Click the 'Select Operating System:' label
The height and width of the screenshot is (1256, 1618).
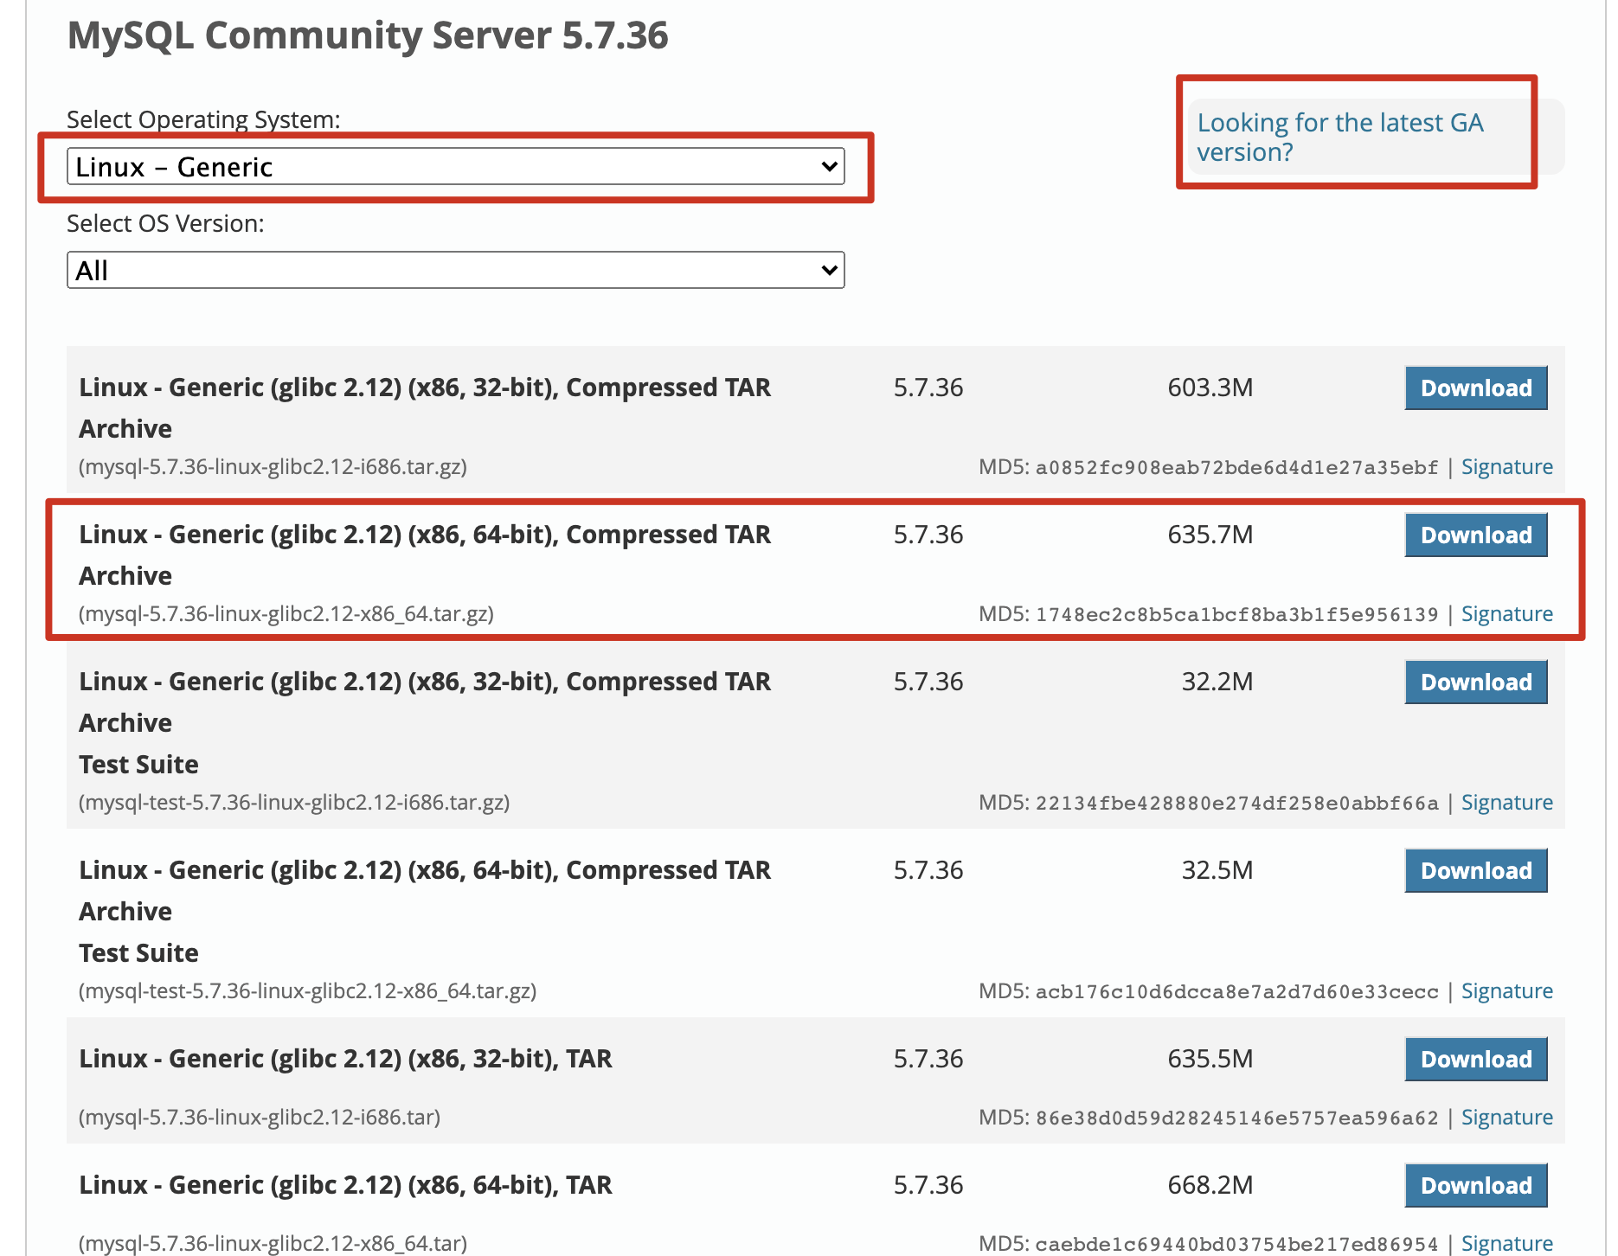coord(203,119)
